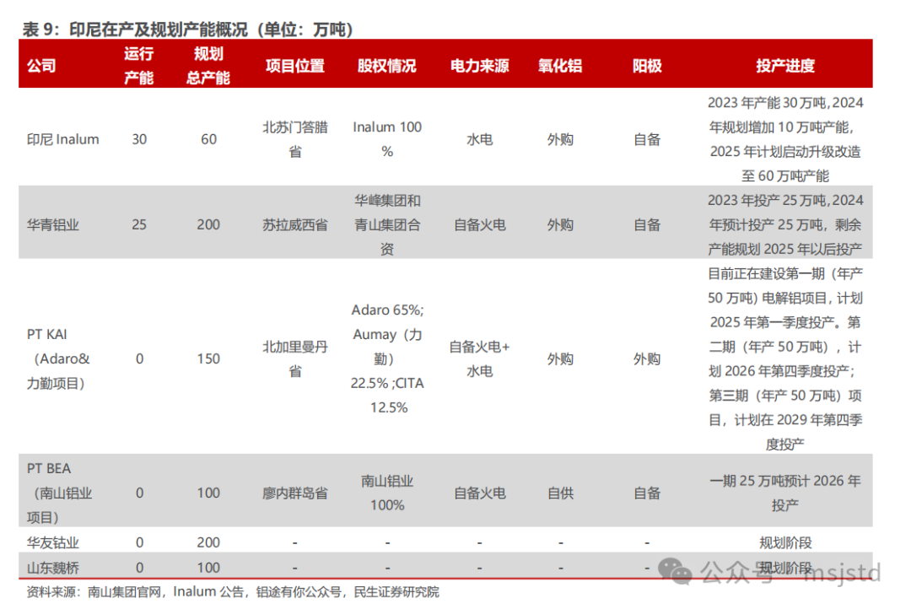The image size is (911, 609).
Task: Click the '投产进度' column header
Action: click(x=785, y=66)
